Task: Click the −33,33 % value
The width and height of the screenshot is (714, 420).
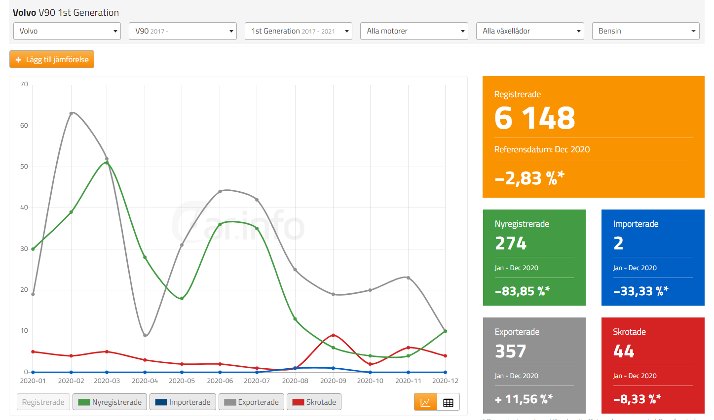Action: [x=640, y=291]
